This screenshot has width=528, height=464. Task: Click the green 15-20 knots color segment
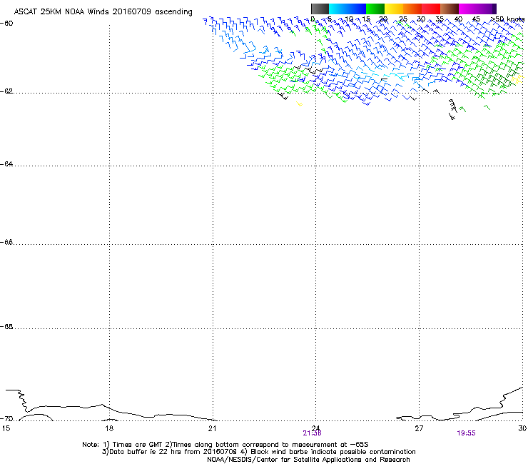tap(375, 9)
